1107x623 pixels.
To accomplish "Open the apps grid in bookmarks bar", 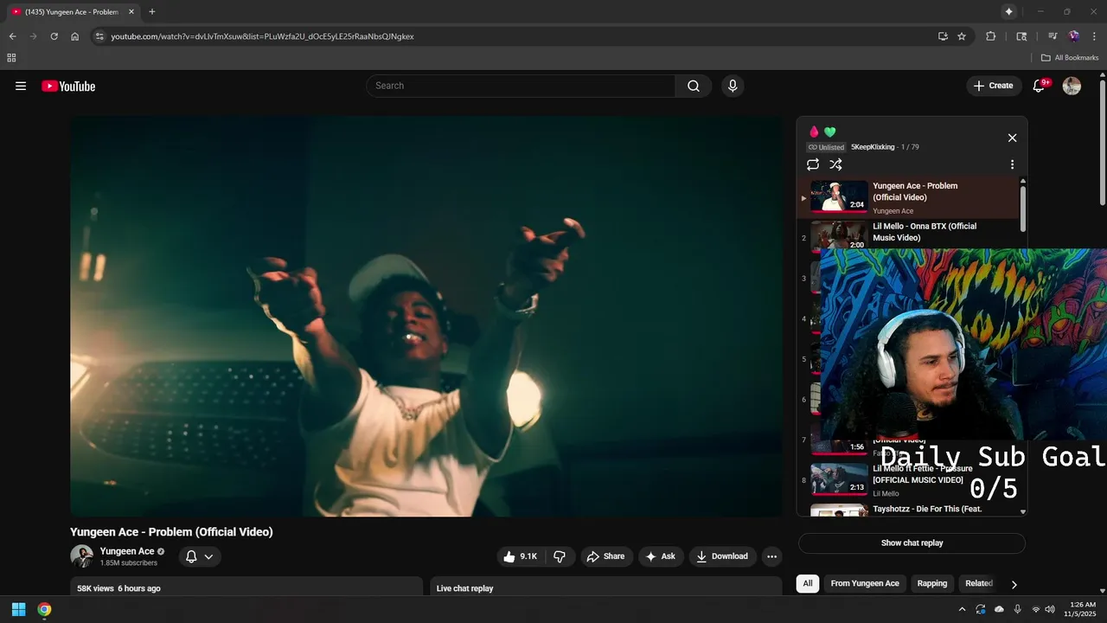I will coord(11,58).
